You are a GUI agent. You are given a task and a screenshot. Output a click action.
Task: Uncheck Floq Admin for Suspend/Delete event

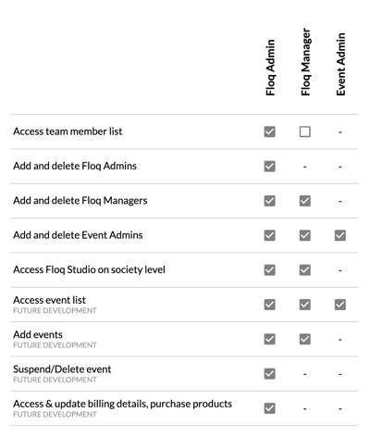(x=269, y=374)
